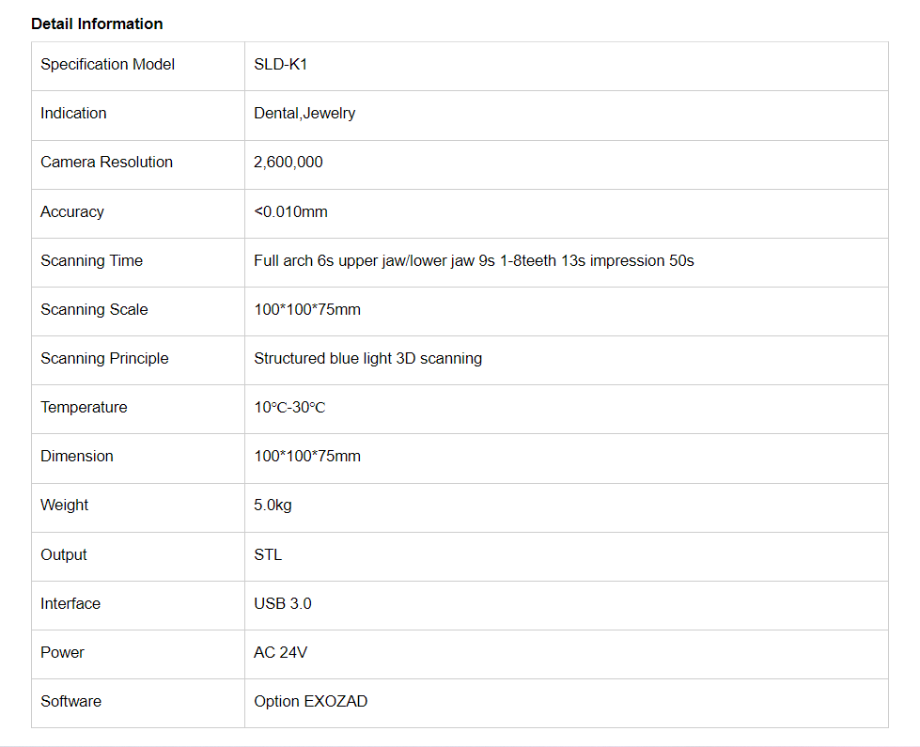Click the Dimension row label
The height and width of the screenshot is (747, 920).
(x=76, y=457)
